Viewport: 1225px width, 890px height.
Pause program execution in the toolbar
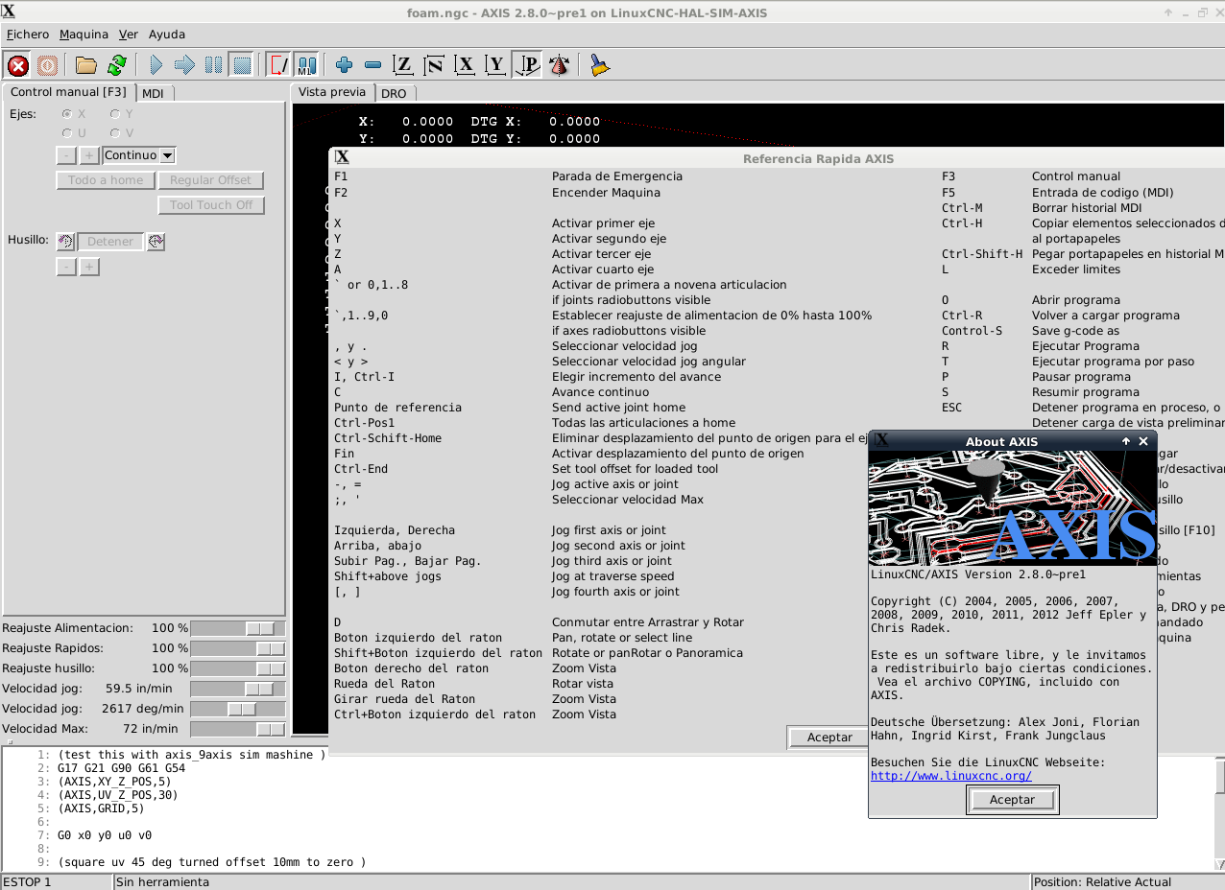point(214,65)
